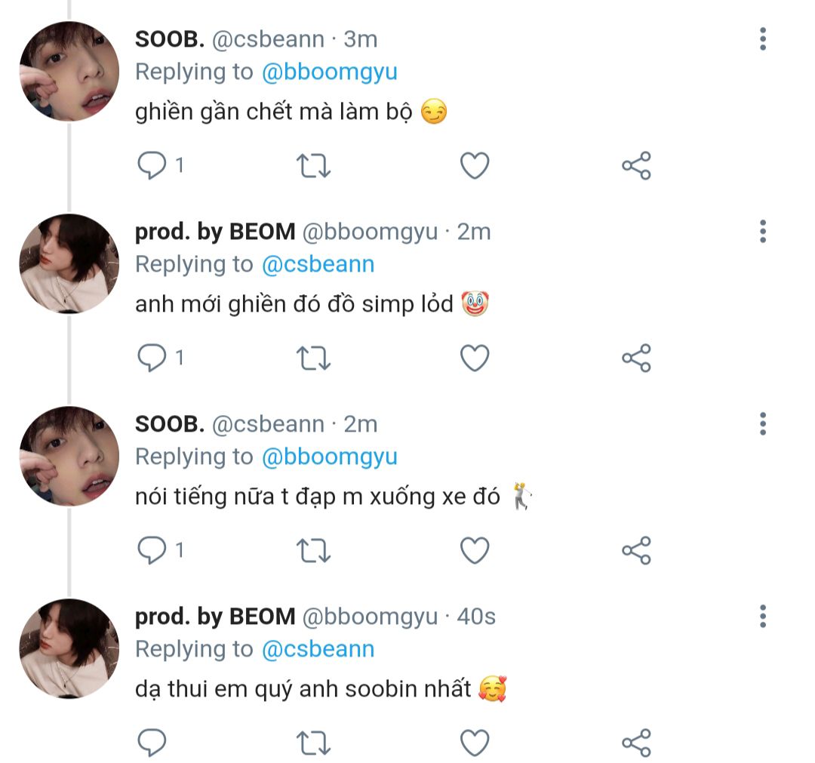Open the @bboomgyu mention link in the first tweet
The image size is (815, 763).
[x=329, y=72]
